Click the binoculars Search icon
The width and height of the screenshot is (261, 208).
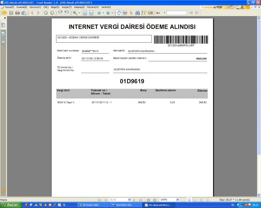pyautogui.click(x=138, y=13)
